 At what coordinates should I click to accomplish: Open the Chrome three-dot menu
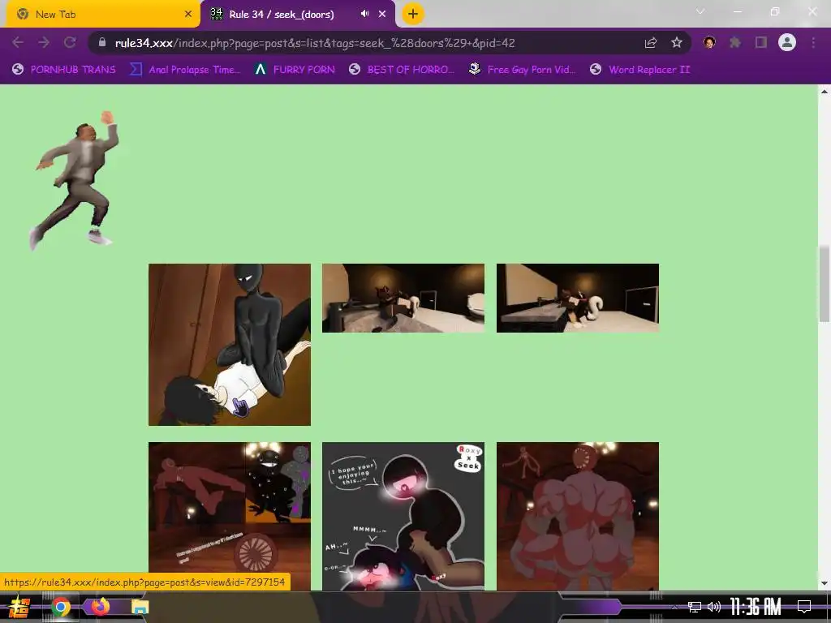point(813,43)
